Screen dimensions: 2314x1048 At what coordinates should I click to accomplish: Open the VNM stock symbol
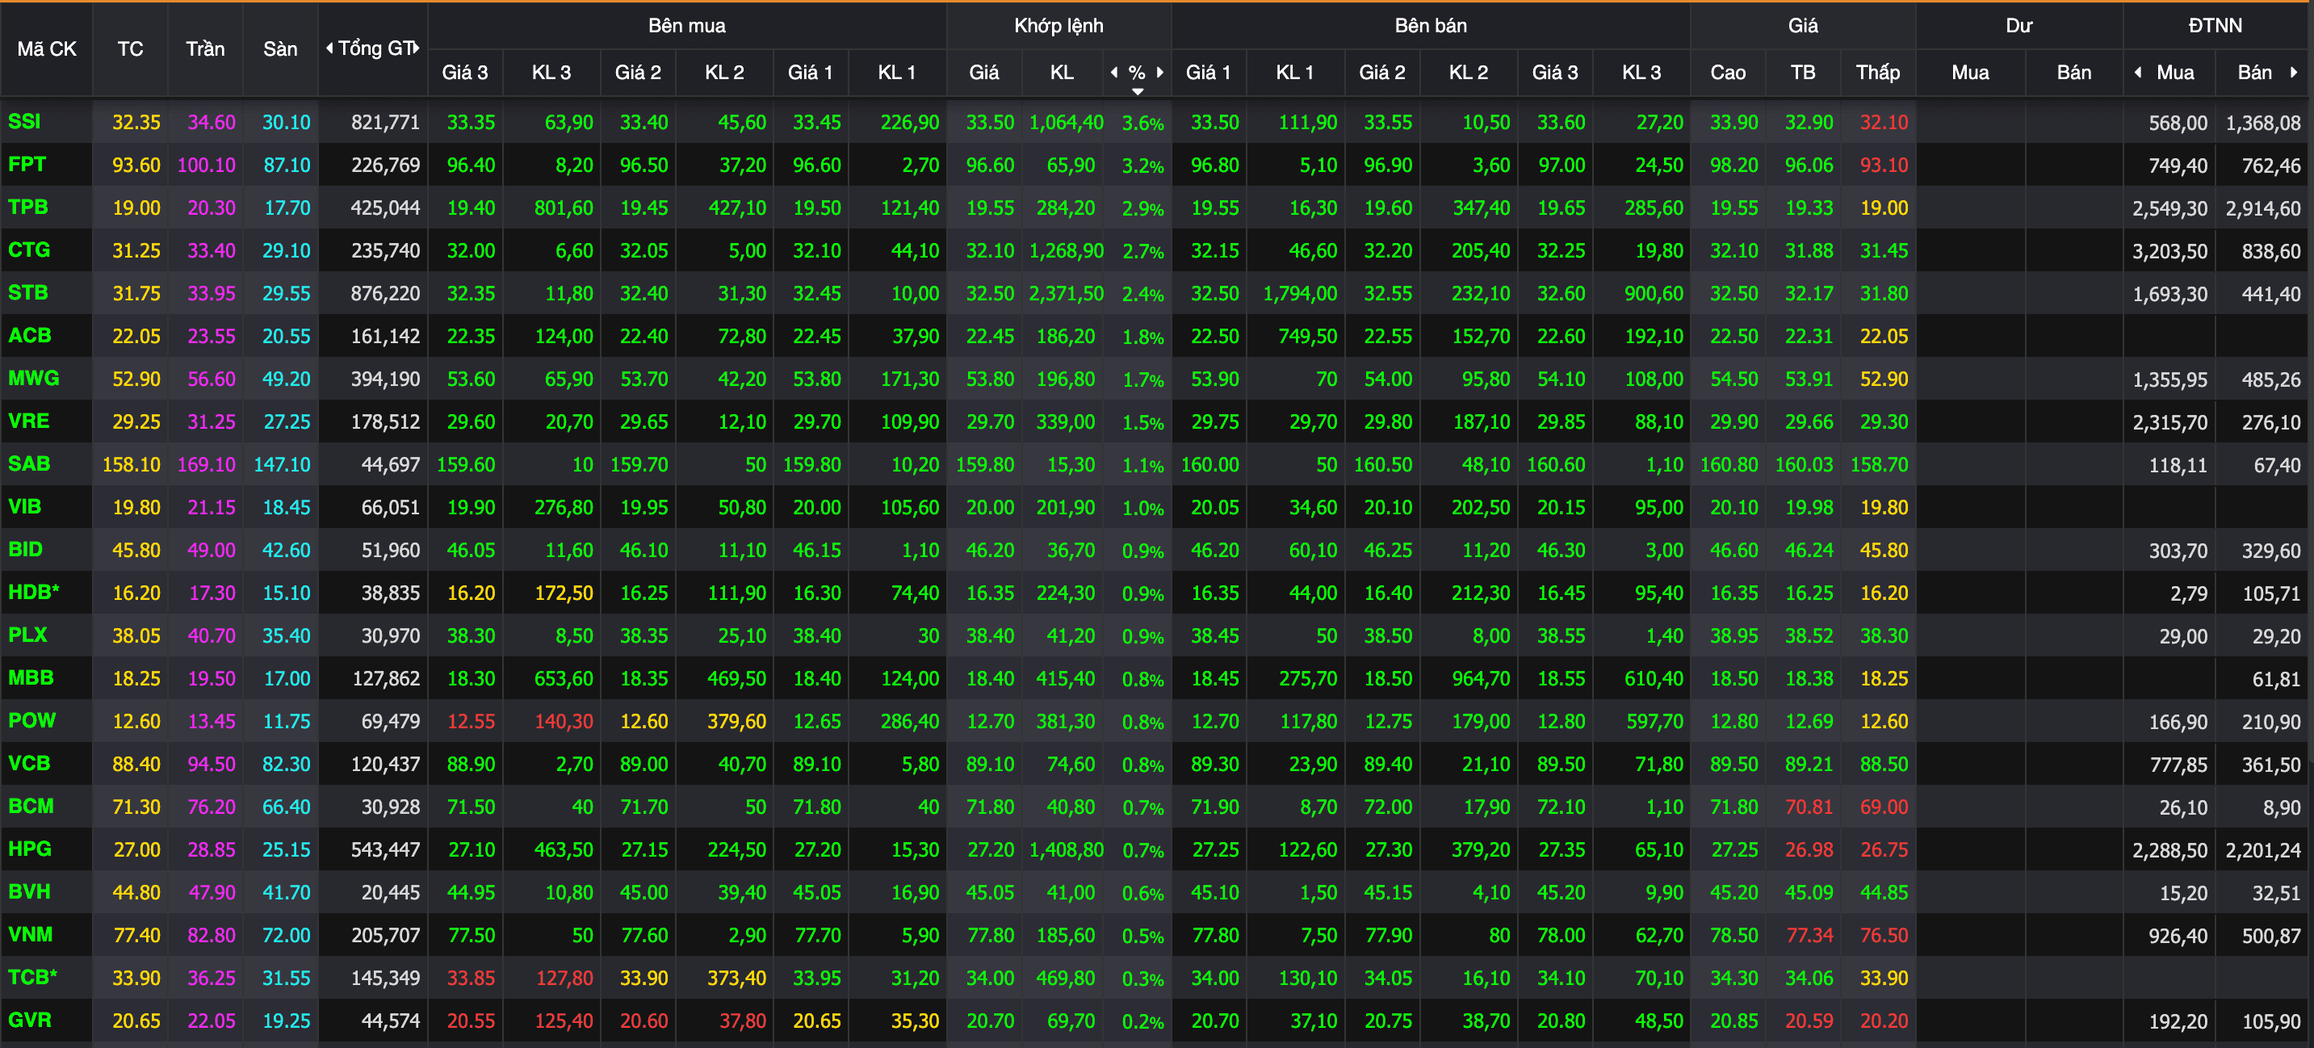31,935
